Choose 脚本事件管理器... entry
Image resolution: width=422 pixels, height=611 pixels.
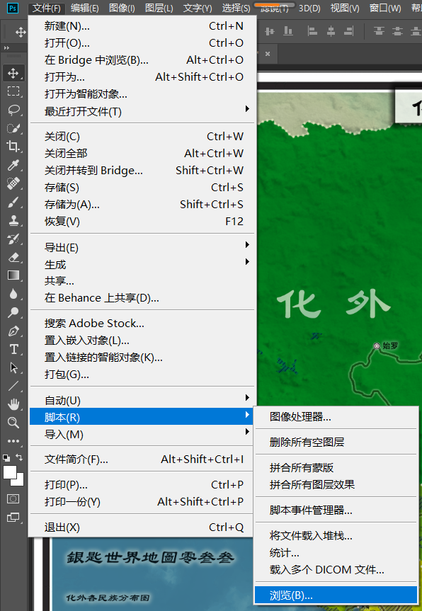(x=336, y=510)
